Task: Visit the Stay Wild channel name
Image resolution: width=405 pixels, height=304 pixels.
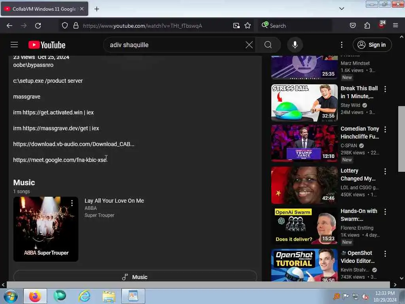Action: (x=350, y=105)
